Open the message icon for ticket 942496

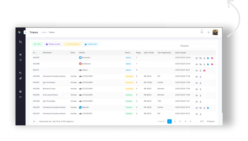coord(197,64)
